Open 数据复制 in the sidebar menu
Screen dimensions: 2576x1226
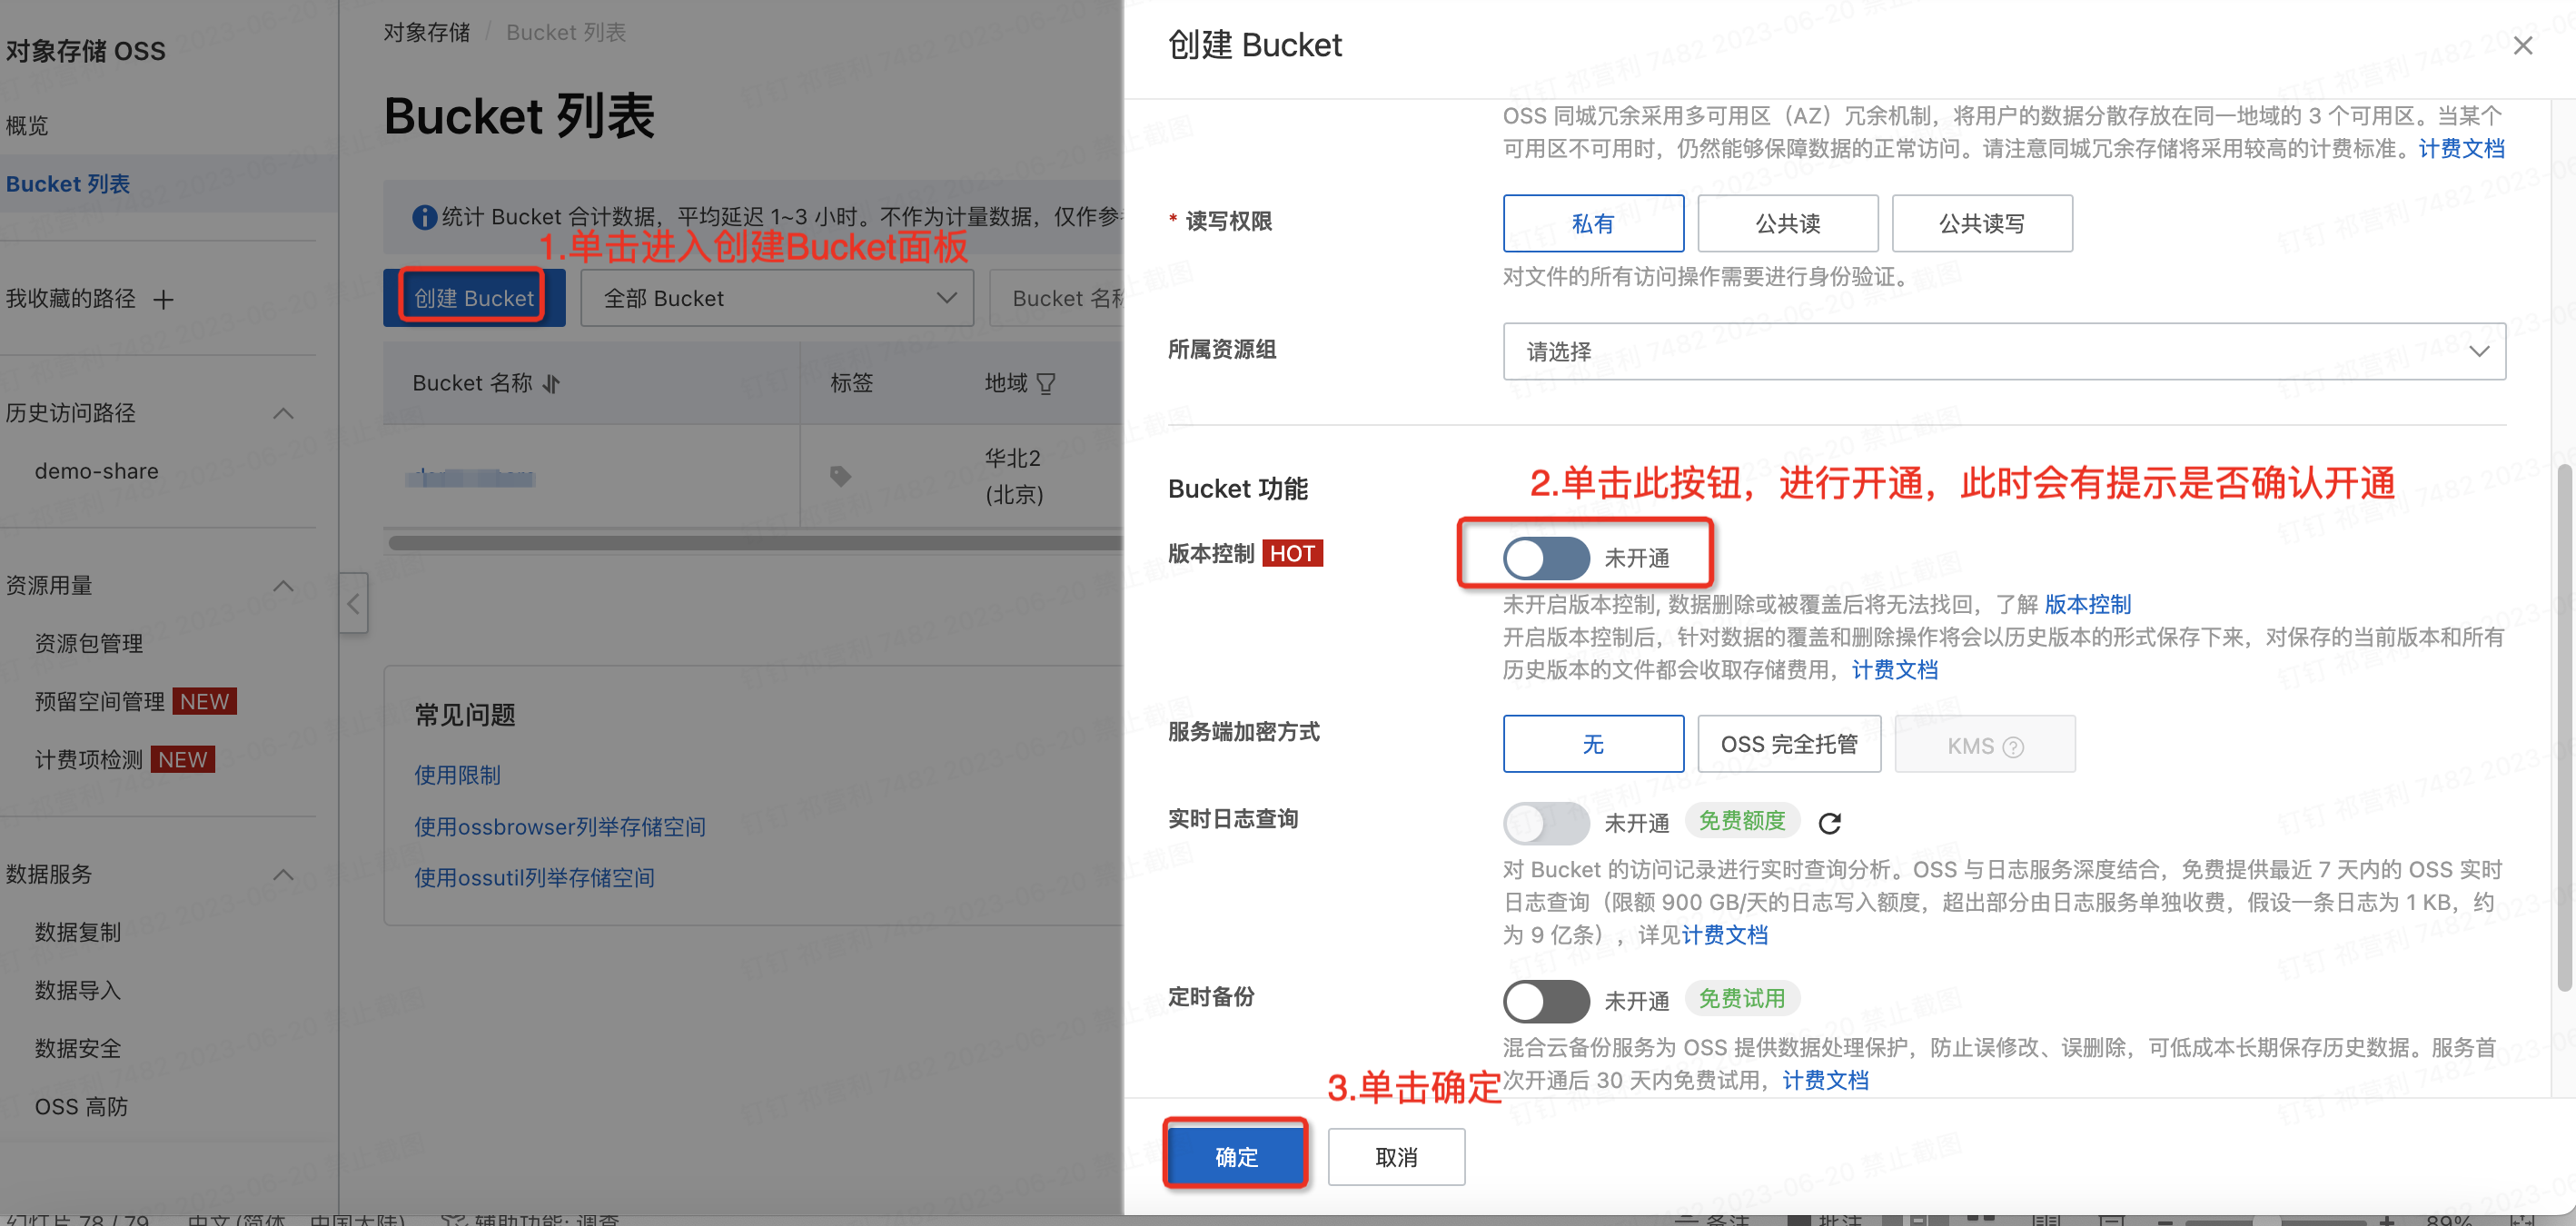pos(78,932)
